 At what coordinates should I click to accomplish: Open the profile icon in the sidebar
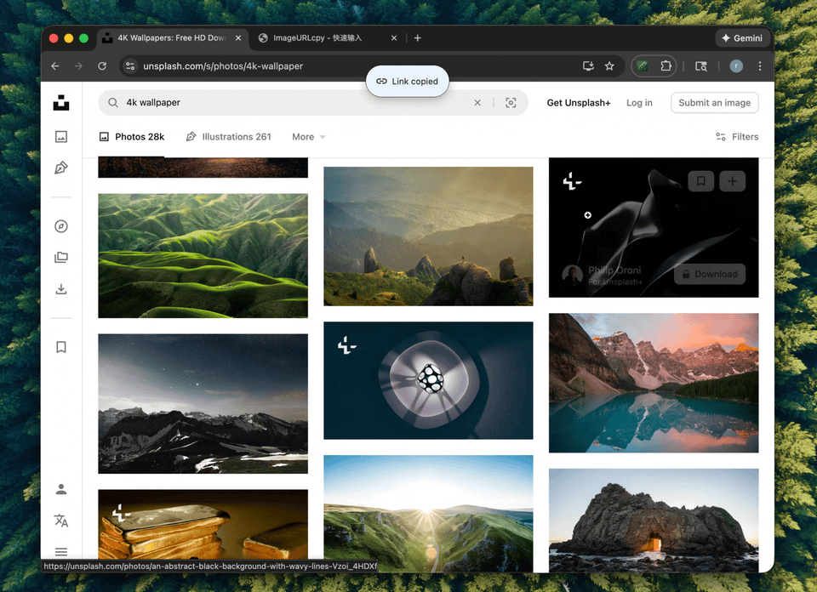click(x=61, y=489)
